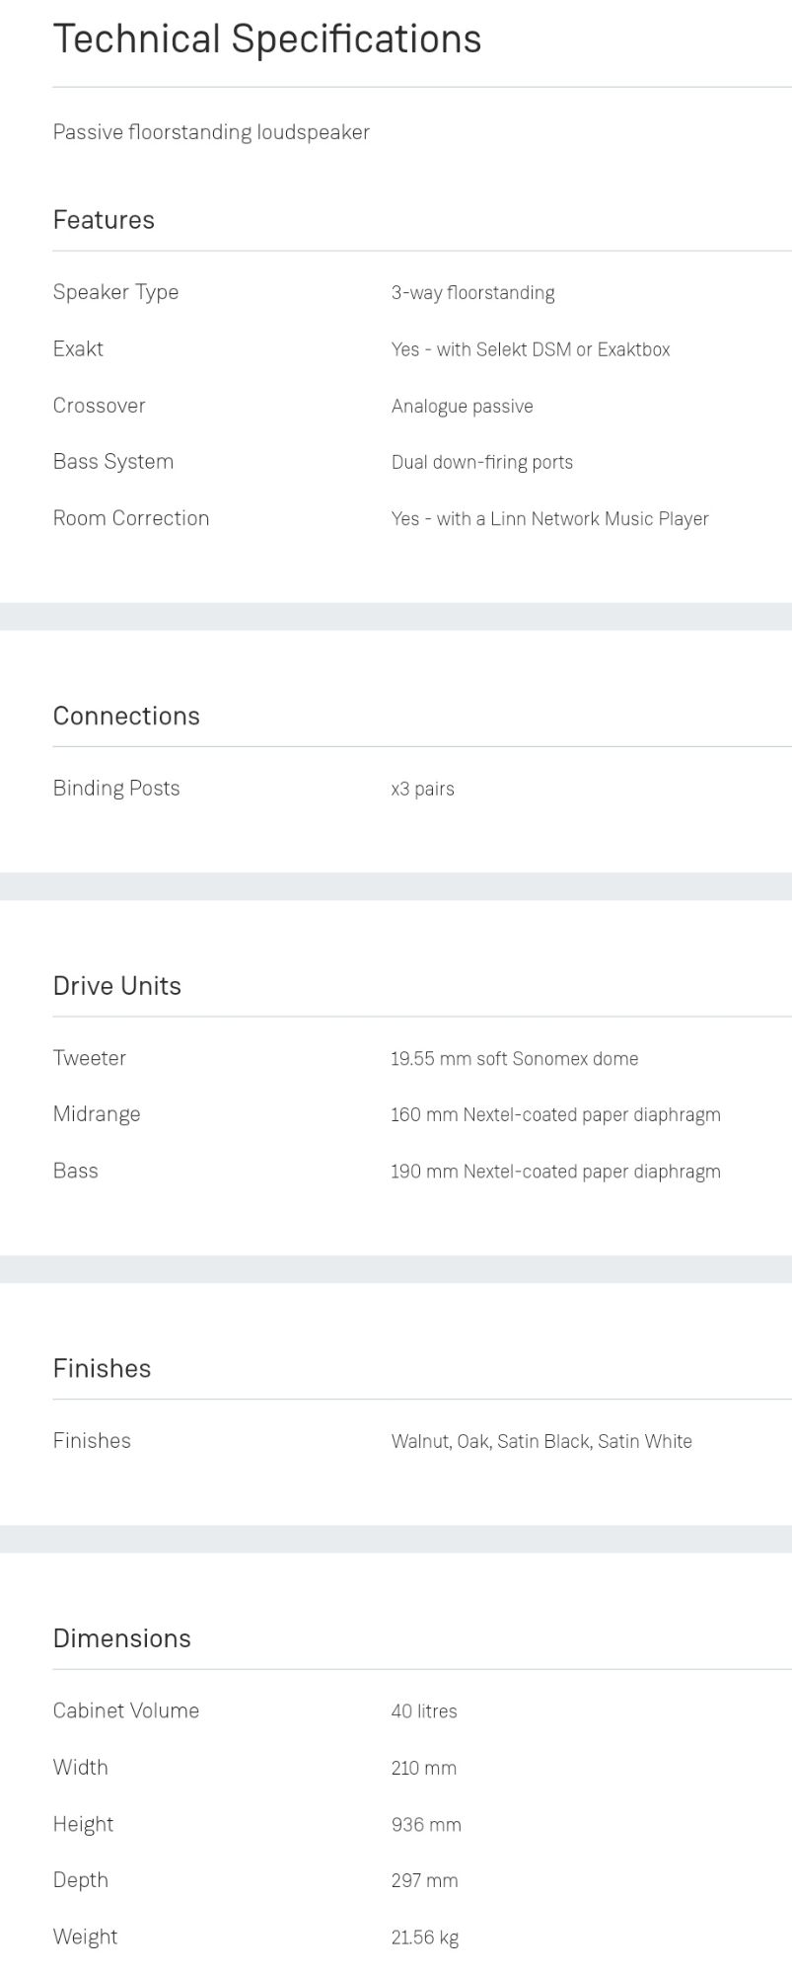Select the Dual down-firing ports text

pos(481,462)
